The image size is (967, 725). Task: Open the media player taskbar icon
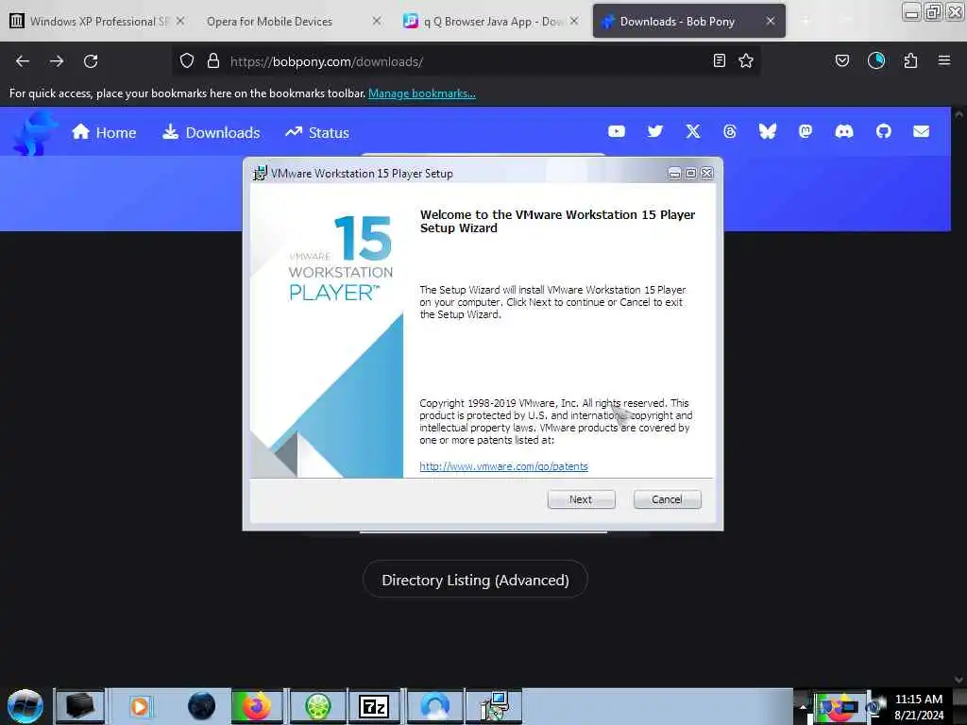click(x=140, y=706)
